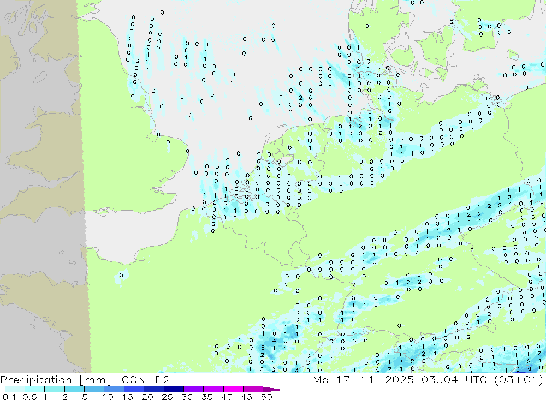Click the 'Mo' weekday label

point(321,379)
